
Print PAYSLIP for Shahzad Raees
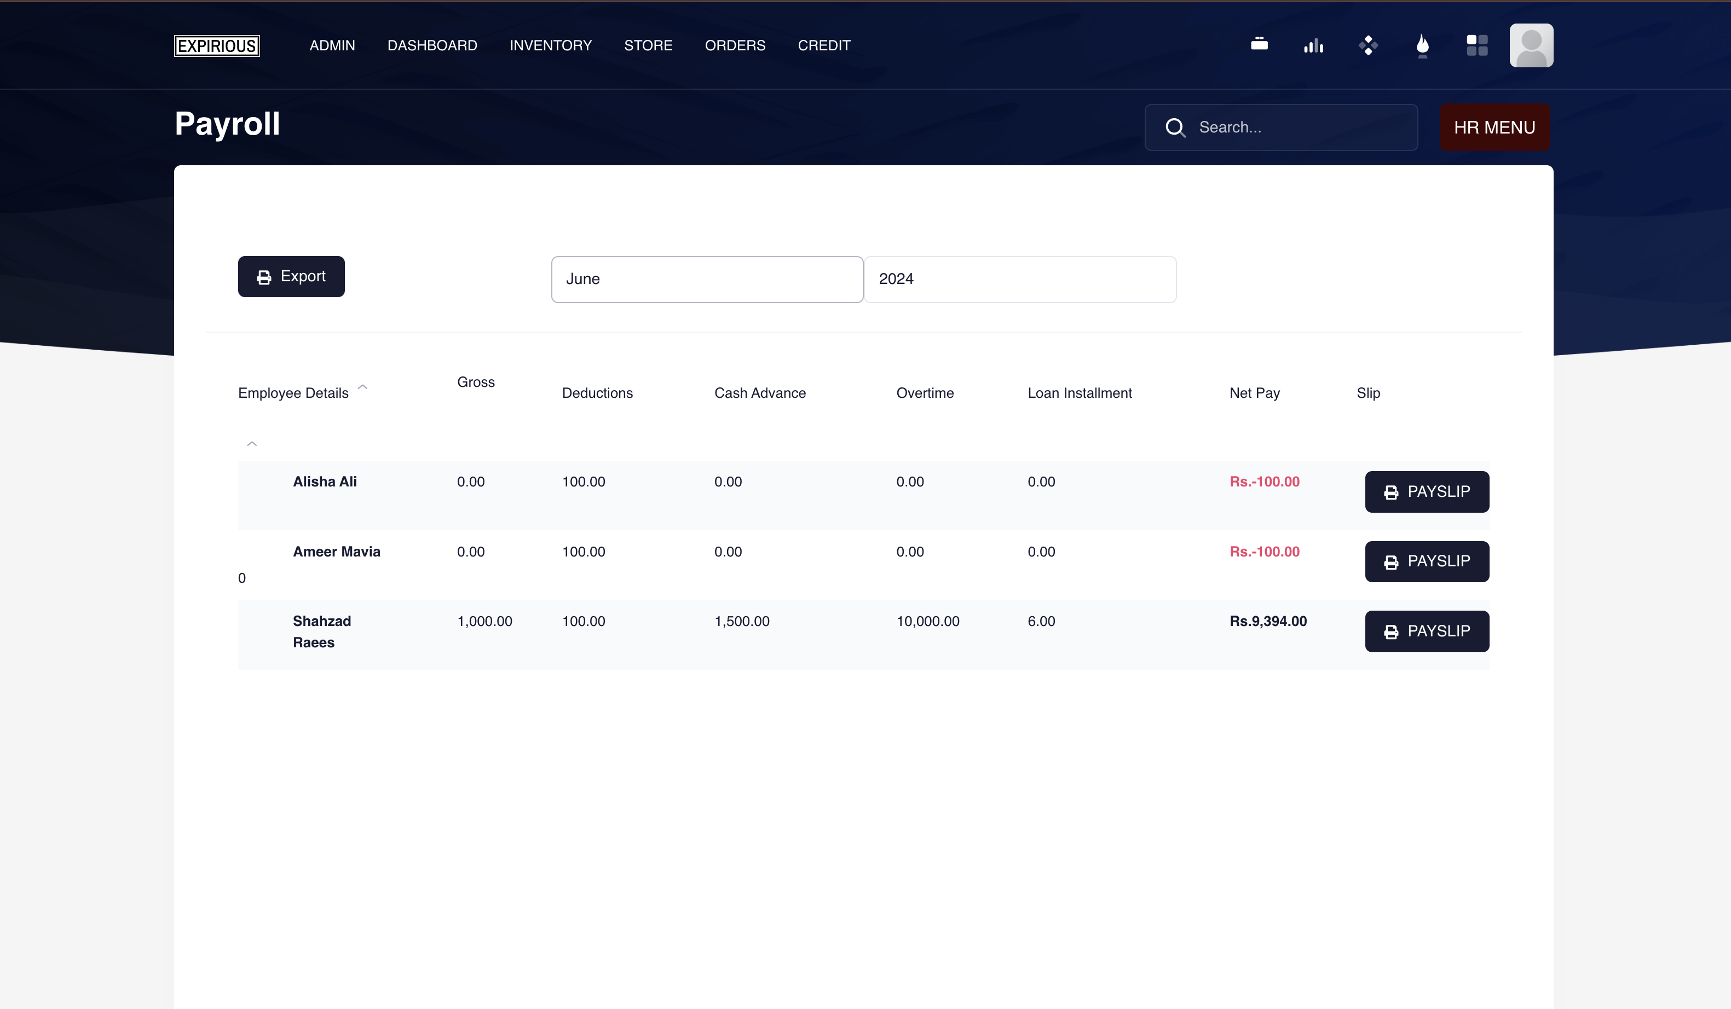[1427, 631]
